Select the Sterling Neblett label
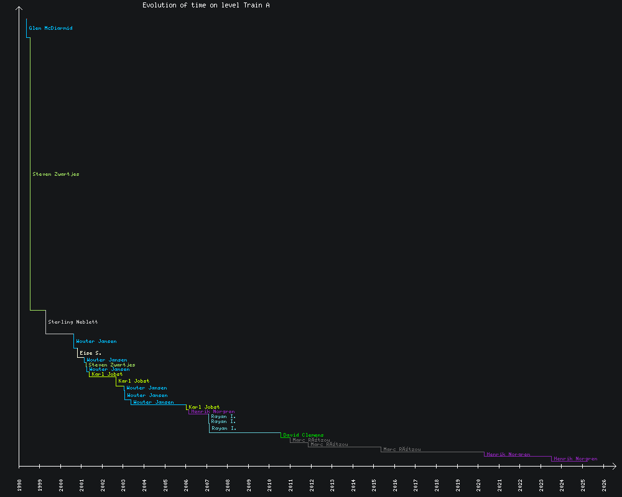 coord(73,322)
